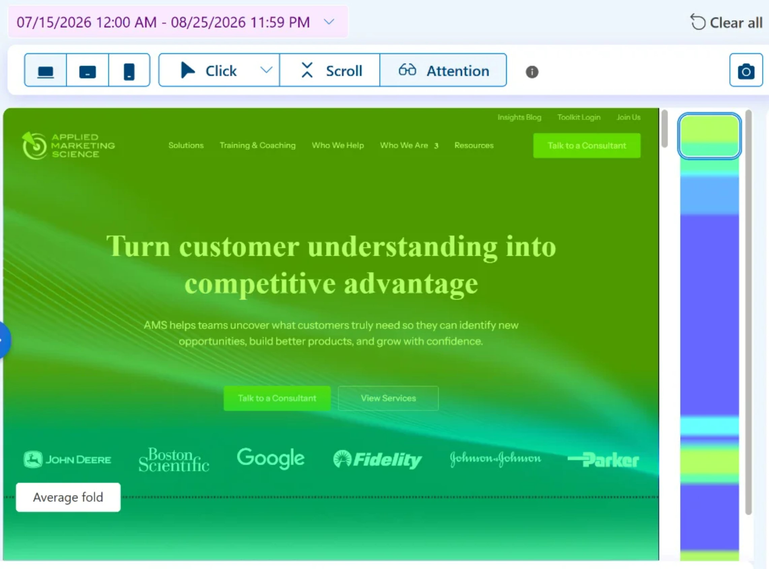Click the Toolkit Login link
This screenshot has width=769, height=569.
pos(579,117)
